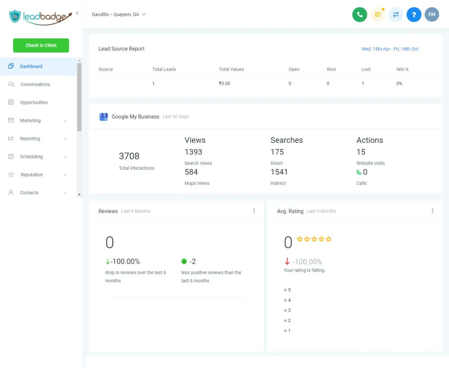Image resolution: width=449 pixels, height=368 pixels.
Task: Click the sidebar scroll up arrow
Action: pos(79,61)
